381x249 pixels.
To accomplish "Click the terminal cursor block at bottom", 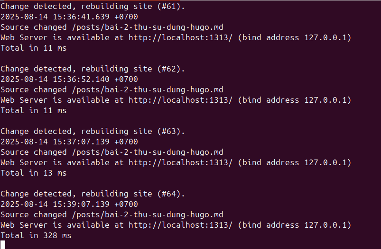I will click(x=3, y=244).
